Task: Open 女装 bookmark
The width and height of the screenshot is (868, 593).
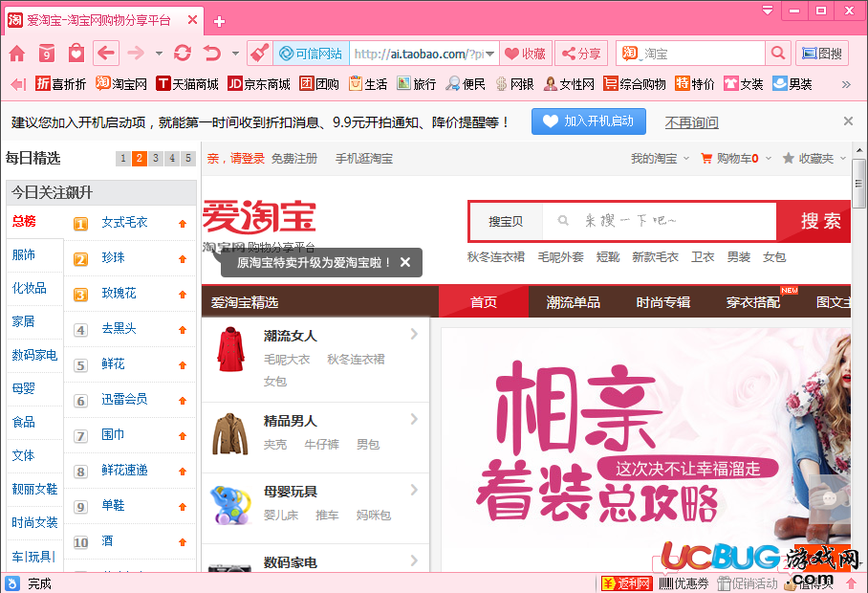Action: [744, 84]
